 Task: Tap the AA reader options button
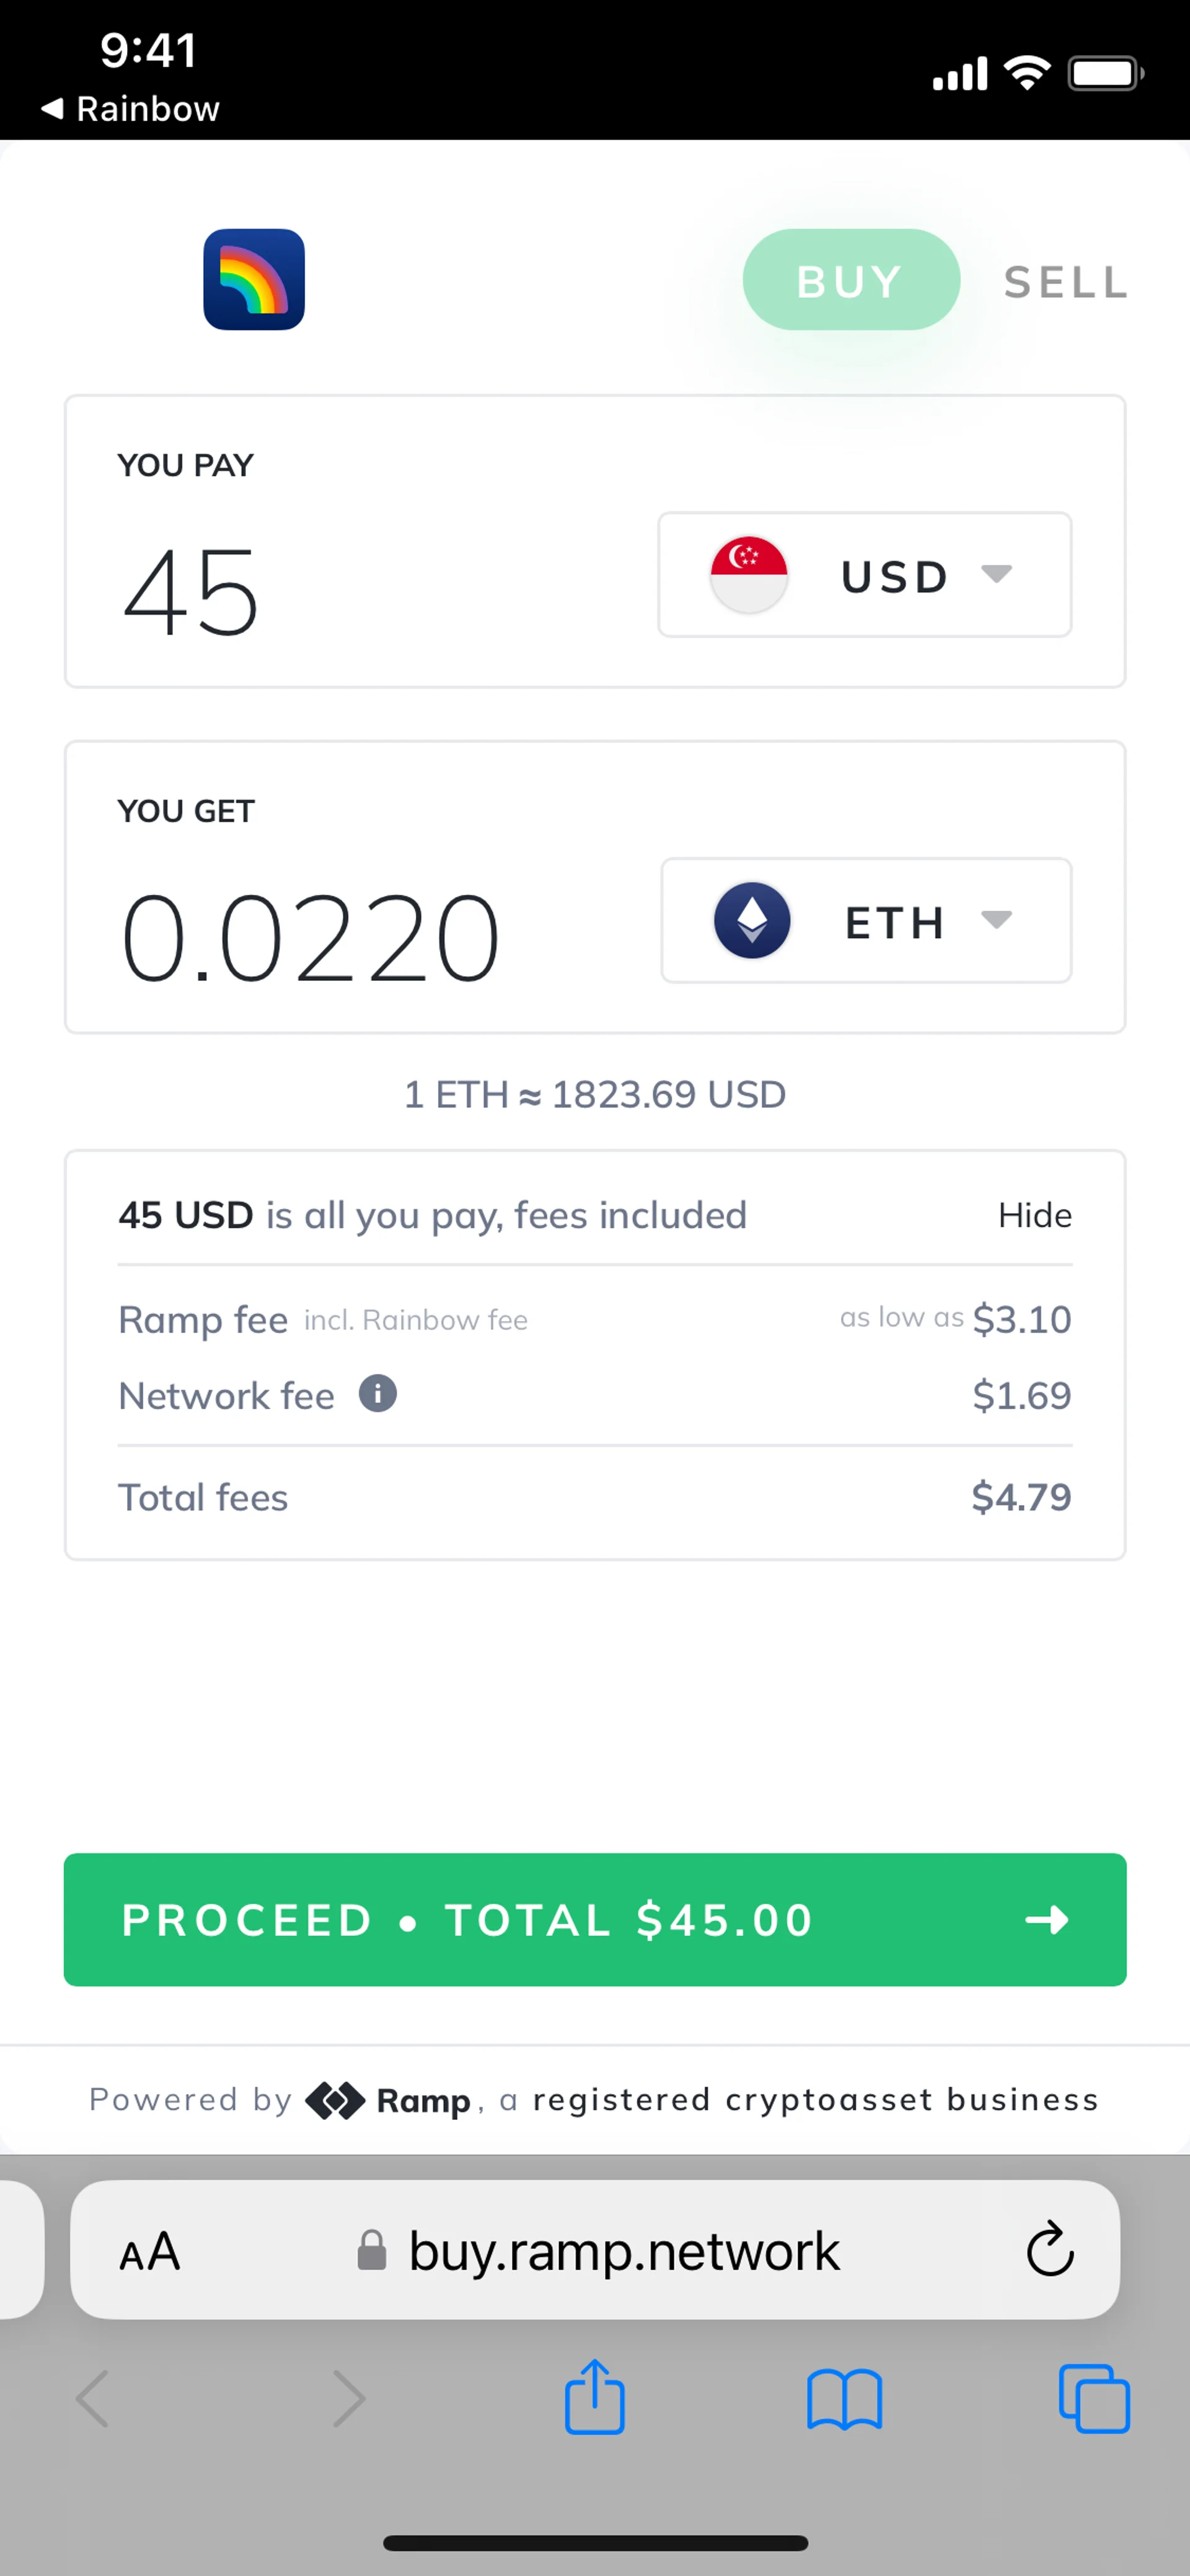[x=150, y=2251]
